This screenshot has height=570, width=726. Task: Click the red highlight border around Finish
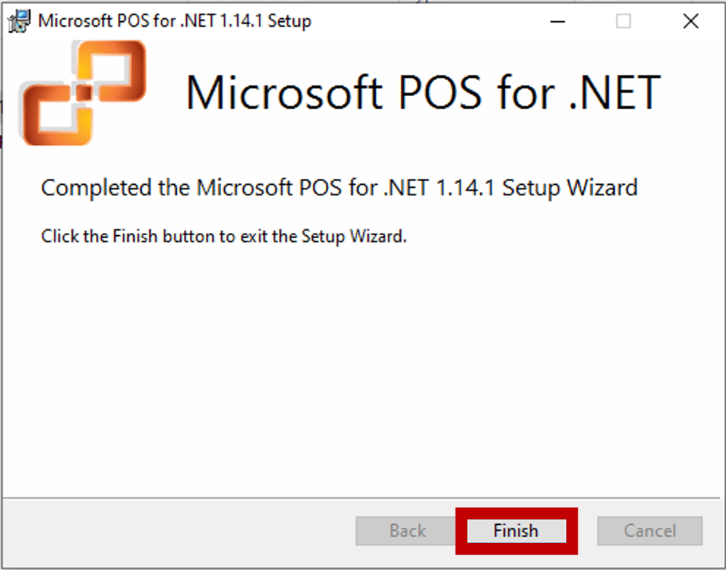click(x=516, y=511)
